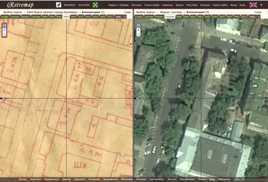Close the header menu with × button
The height and width of the screenshot is (182, 268).
261,5
